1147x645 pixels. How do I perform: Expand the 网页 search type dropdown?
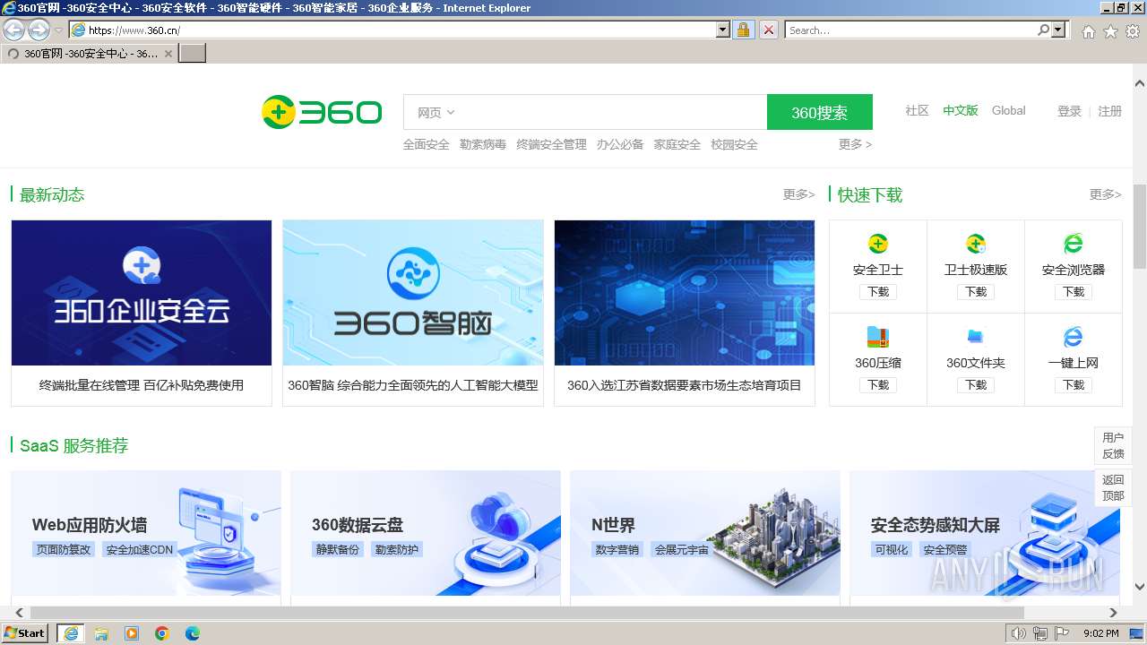[x=436, y=112]
